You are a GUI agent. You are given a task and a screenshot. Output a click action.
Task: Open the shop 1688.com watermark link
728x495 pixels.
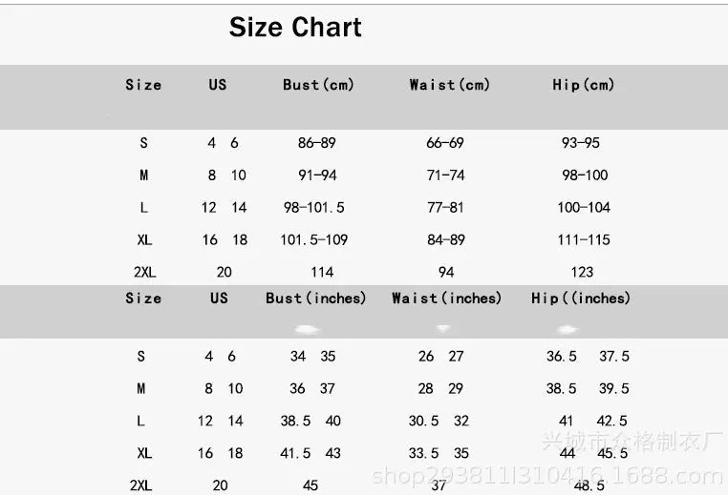click(547, 475)
